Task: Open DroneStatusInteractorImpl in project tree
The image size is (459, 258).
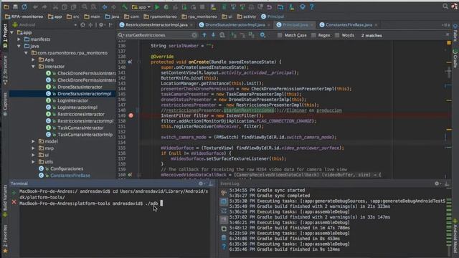Action: [x=85, y=94]
